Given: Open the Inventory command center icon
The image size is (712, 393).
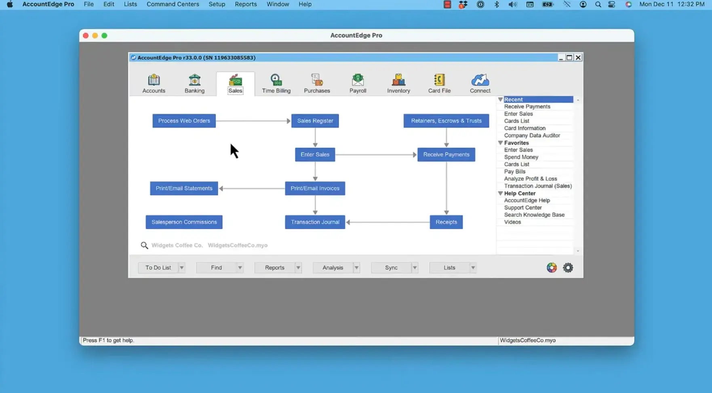Looking at the screenshot, I should pyautogui.click(x=398, y=79).
